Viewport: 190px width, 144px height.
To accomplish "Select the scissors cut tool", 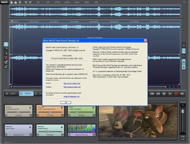I will (6, 49).
